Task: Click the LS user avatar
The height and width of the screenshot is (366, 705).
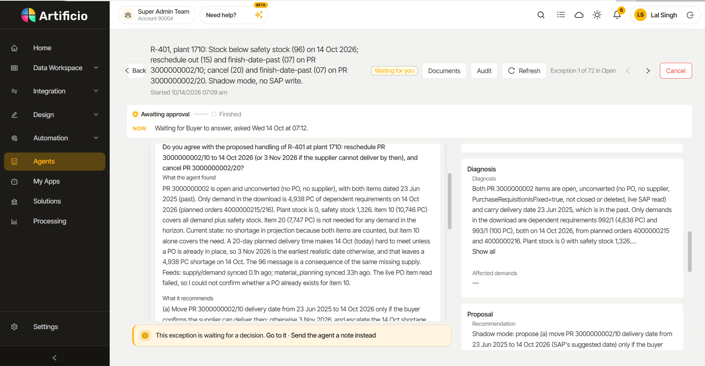Action: [x=640, y=15]
